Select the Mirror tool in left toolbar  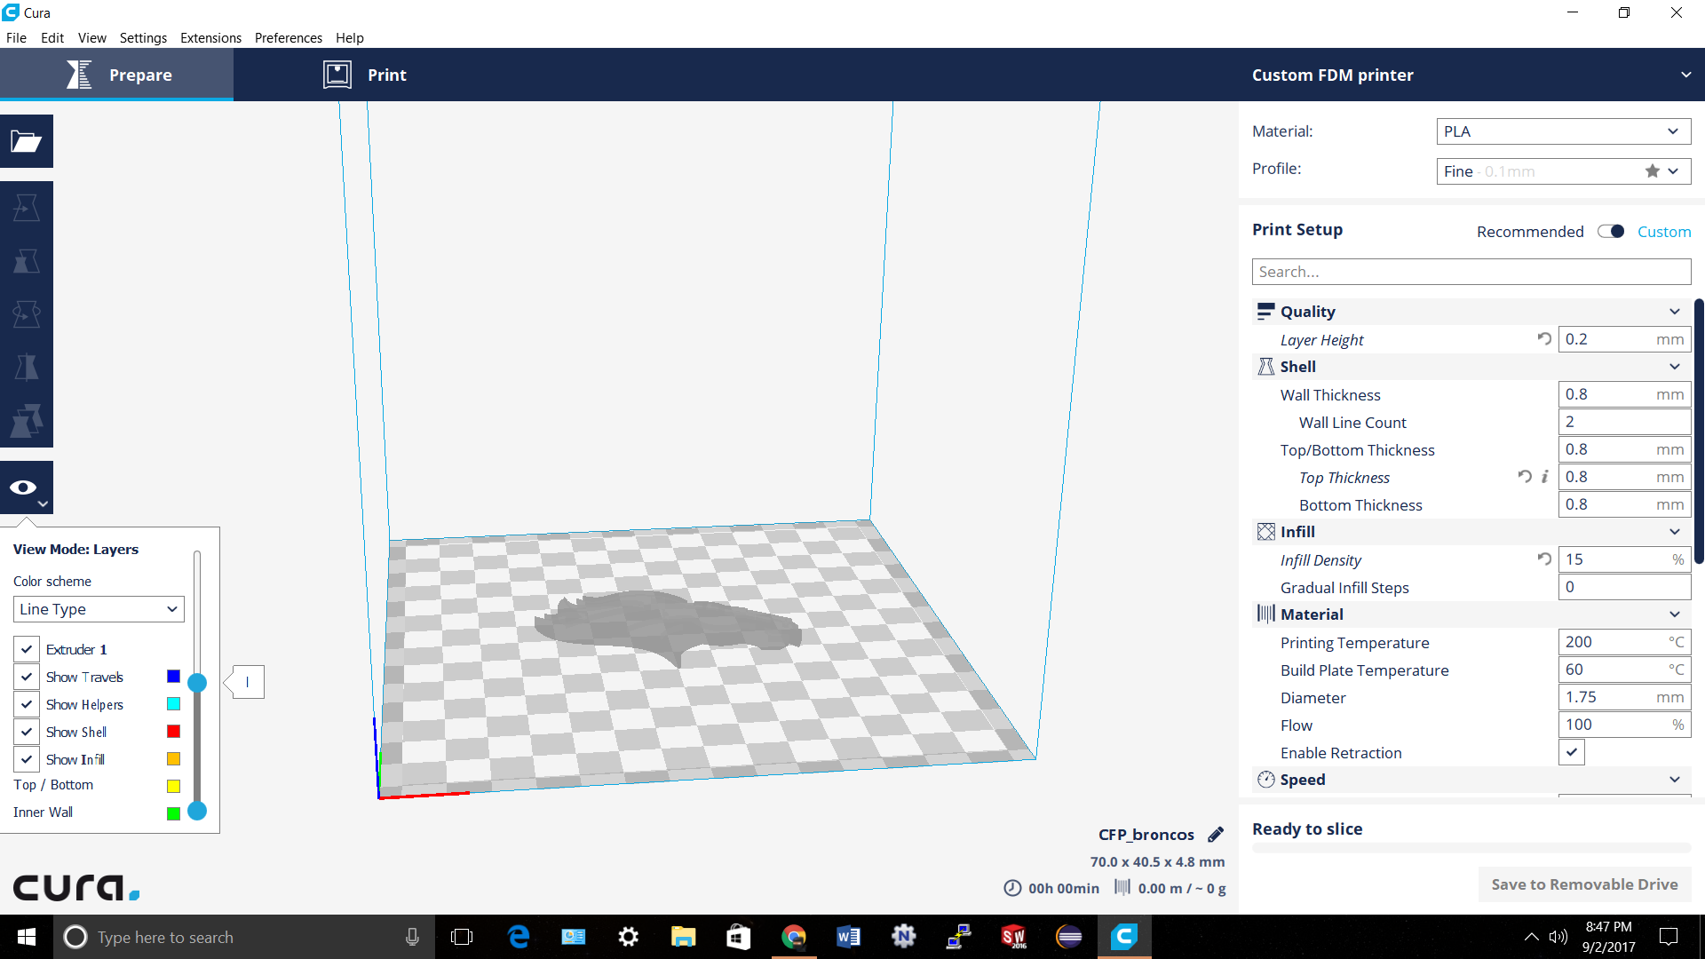click(x=26, y=368)
